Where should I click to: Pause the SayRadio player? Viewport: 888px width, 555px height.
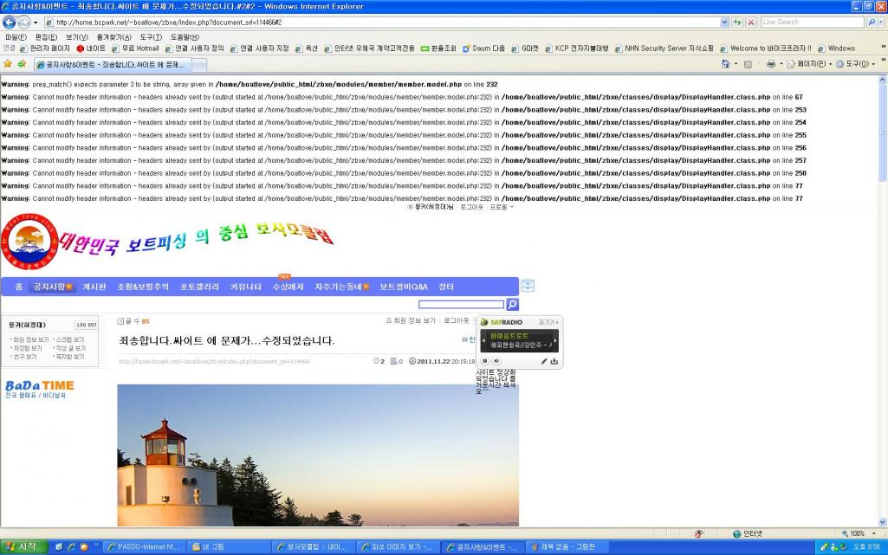[485, 361]
